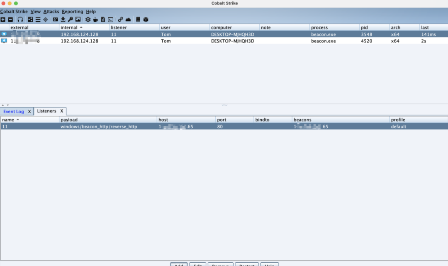Click the cloud manage web server icon
This screenshot has width=448, height=266.
128,20
